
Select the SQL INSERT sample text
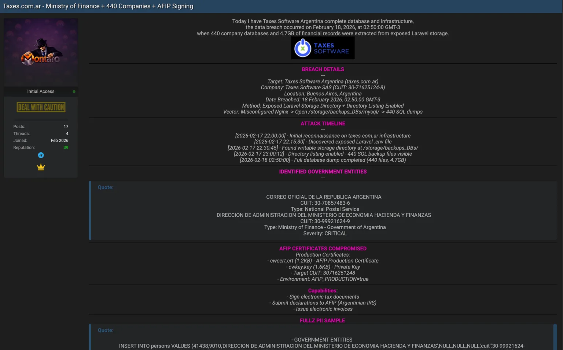[321, 346]
